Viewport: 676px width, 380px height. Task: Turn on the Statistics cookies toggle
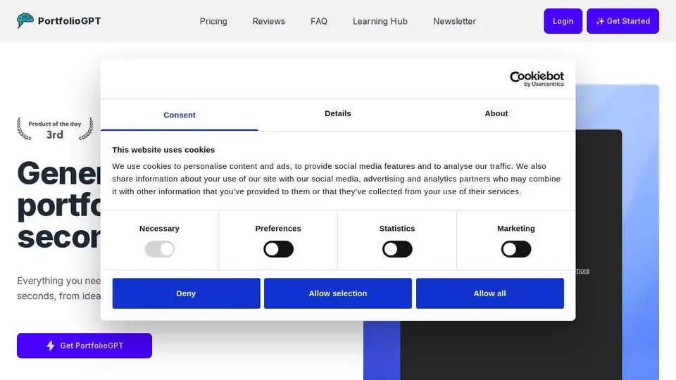pyautogui.click(x=397, y=249)
